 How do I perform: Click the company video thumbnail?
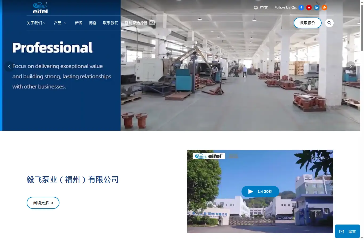(260, 191)
